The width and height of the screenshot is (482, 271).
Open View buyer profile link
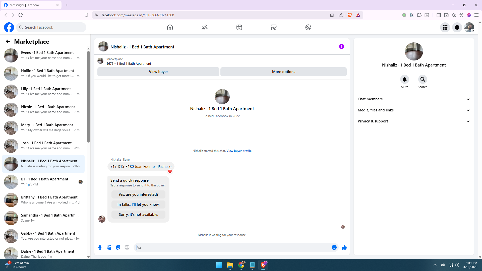[x=239, y=151]
